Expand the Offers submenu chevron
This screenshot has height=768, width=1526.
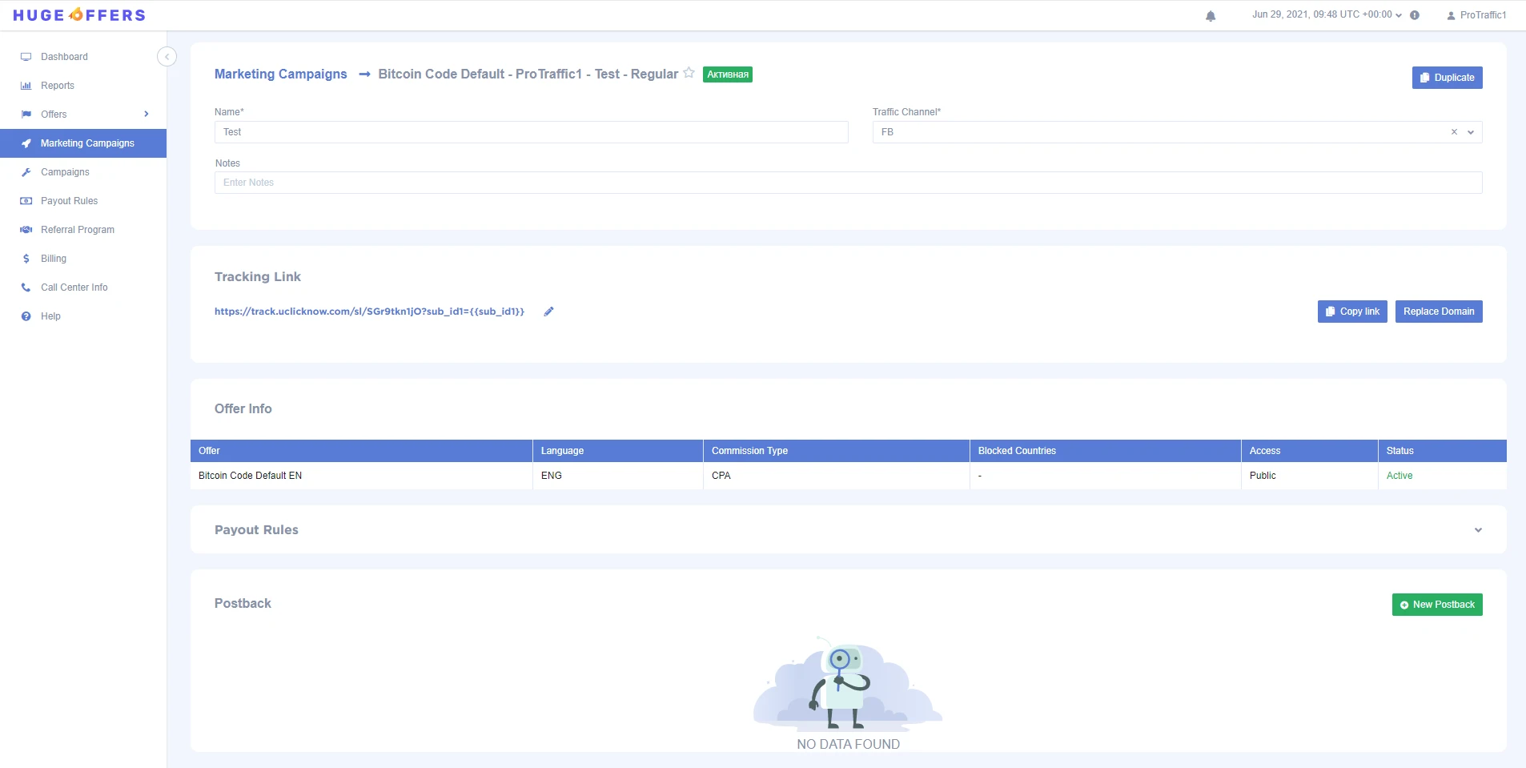point(147,115)
